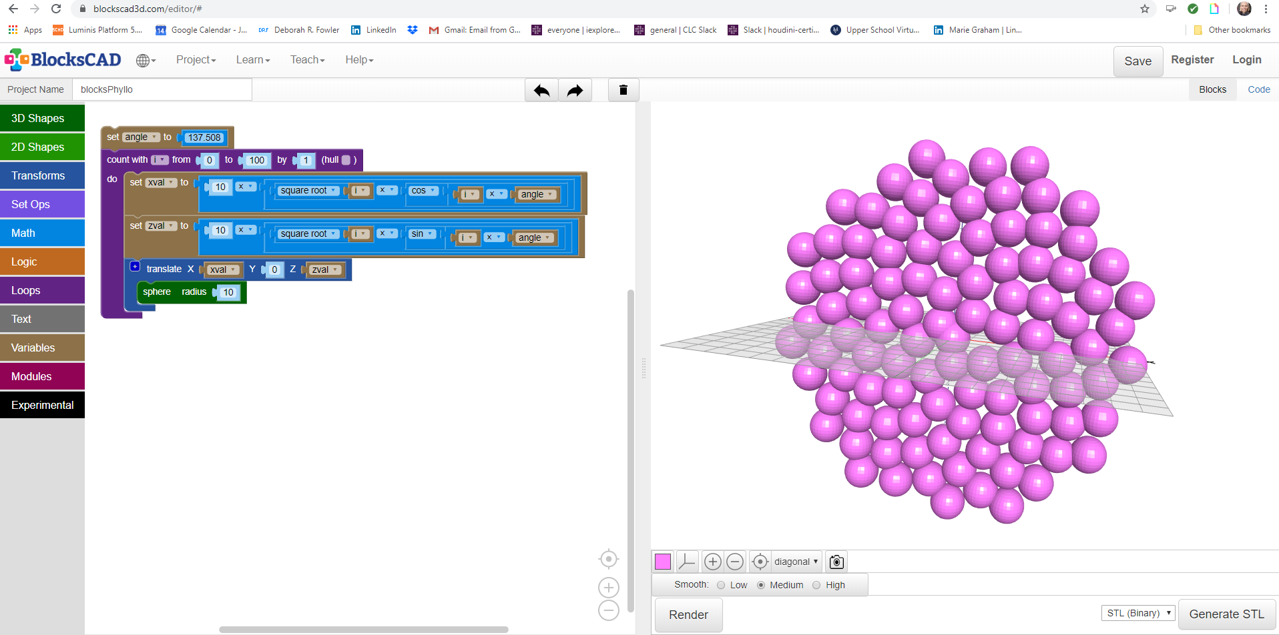Image resolution: width=1279 pixels, height=635 pixels.
Task: Reset the 3D view with the center icon
Action: coord(760,562)
